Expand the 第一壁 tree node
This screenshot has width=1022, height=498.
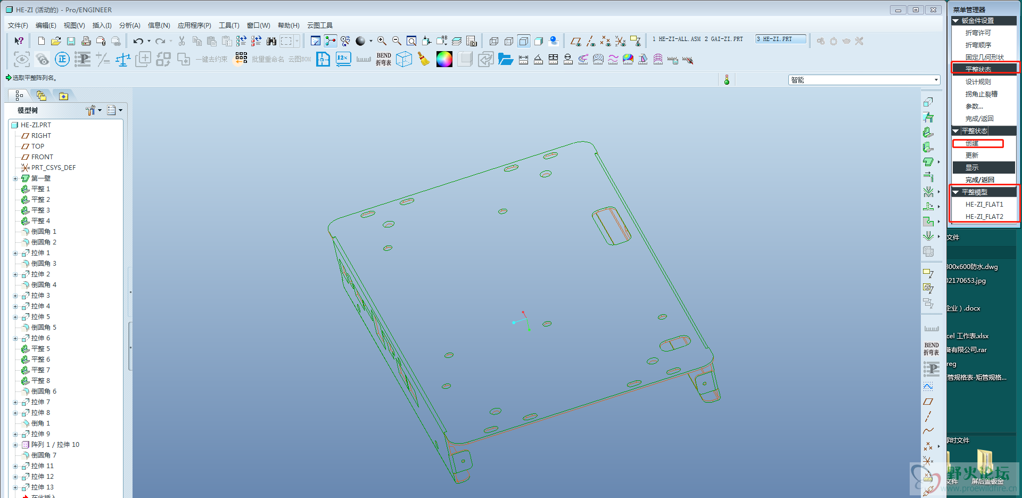[x=15, y=178]
